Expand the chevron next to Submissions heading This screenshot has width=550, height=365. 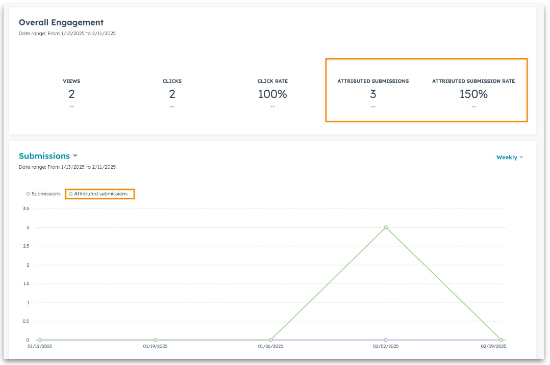pyautogui.click(x=75, y=156)
